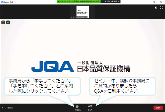Click the green screen-sharing notification bar
The image size is (165, 112).
tap(79, 1)
